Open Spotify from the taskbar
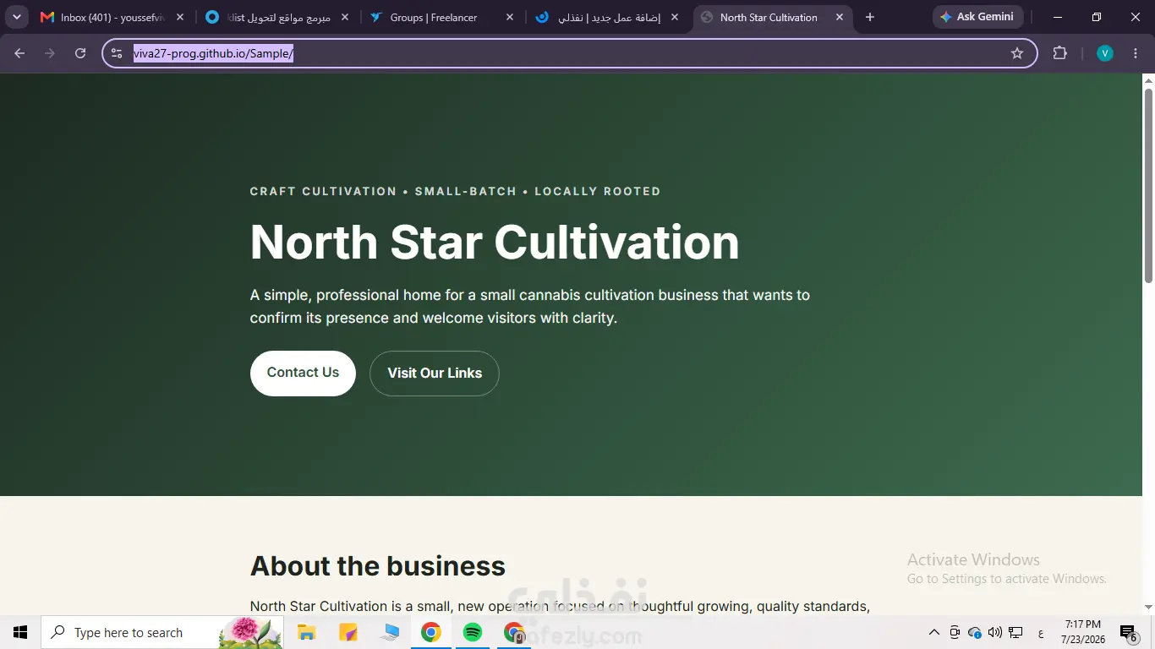This screenshot has width=1155, height=649. [x=473, y=632]
